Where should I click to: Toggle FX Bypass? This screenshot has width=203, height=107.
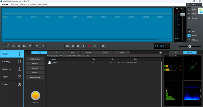point(189,40)
